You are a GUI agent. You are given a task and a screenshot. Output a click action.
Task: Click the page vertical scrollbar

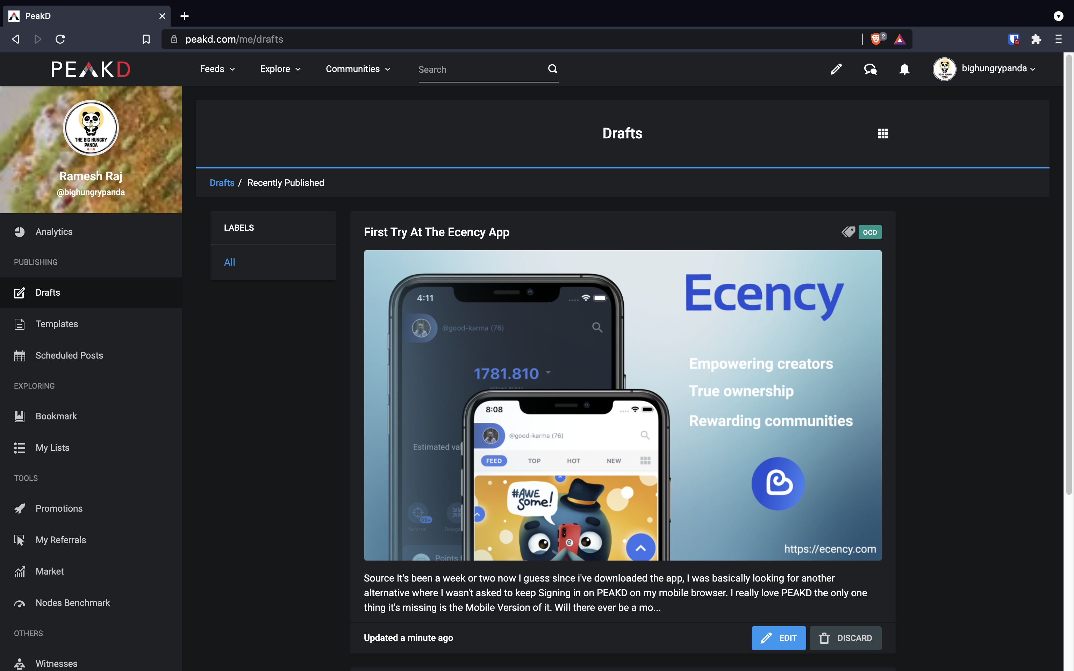[1069, 275]
